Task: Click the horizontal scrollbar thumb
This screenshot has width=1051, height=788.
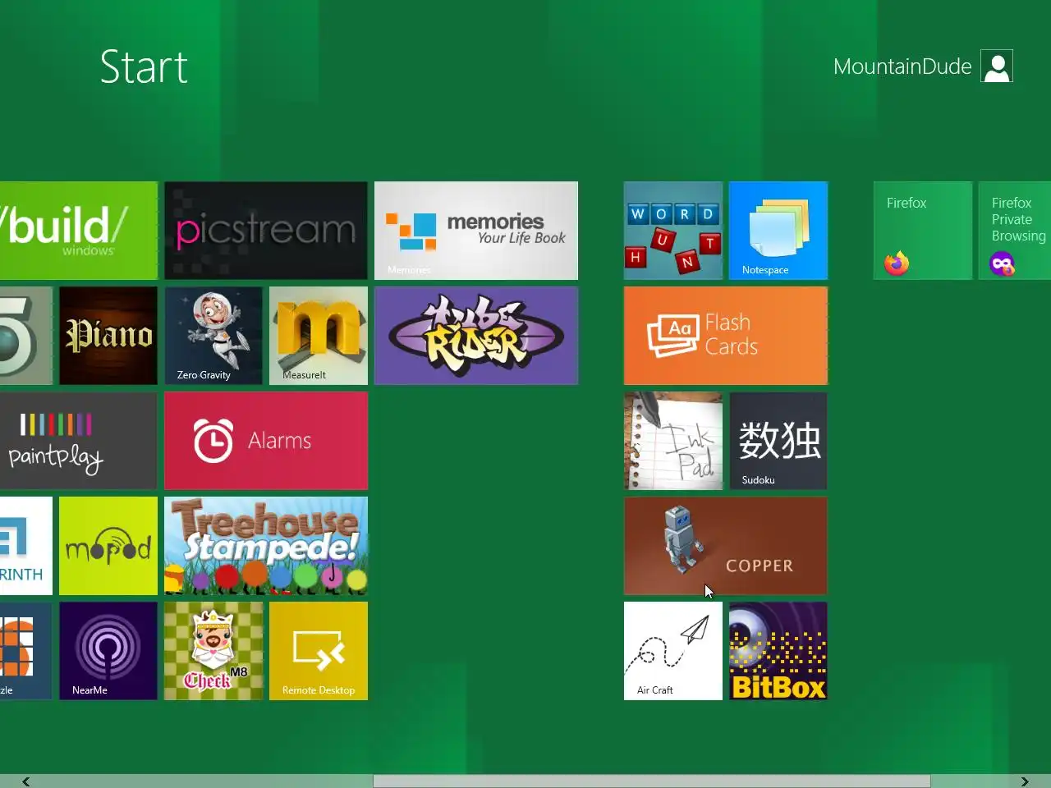Action: [652, 781]
